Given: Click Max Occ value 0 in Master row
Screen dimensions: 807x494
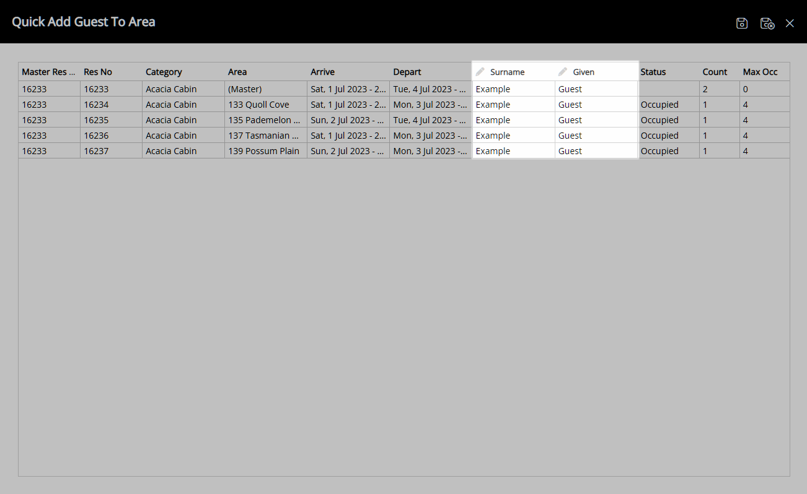Looking at the screenshot, I should [x=765, y=89].
